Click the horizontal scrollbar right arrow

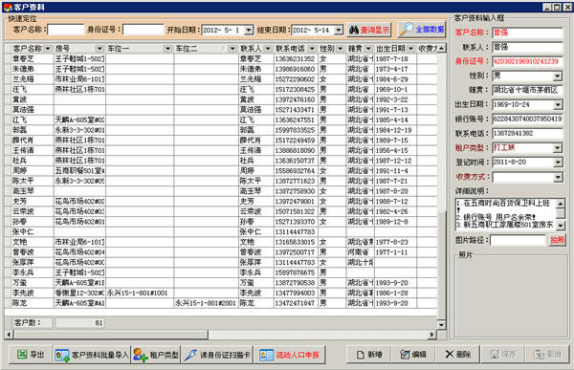point(432,334)
